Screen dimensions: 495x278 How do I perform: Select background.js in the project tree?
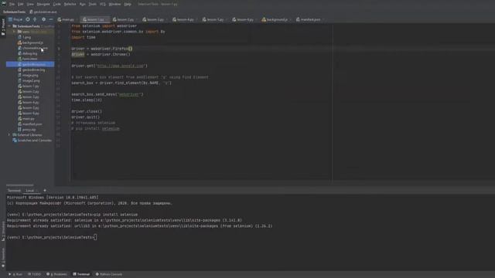[31, 42]
